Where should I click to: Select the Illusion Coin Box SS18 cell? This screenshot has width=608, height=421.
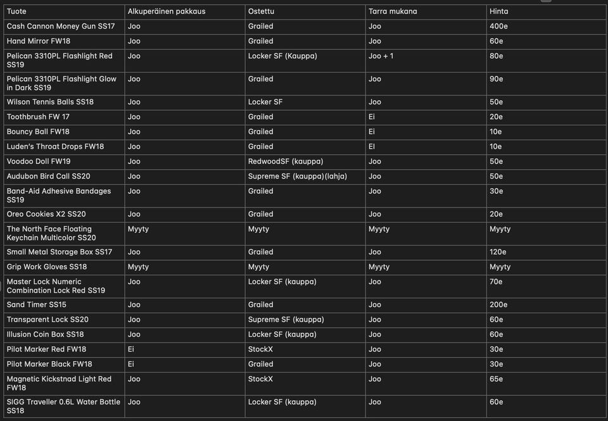click(45, 334)
